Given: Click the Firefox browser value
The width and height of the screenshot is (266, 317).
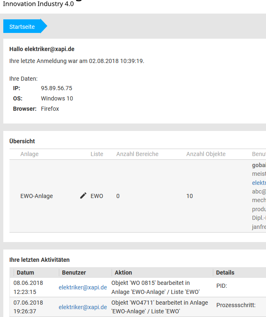Looking at the screenshot, I should click(x=50, y=109).
